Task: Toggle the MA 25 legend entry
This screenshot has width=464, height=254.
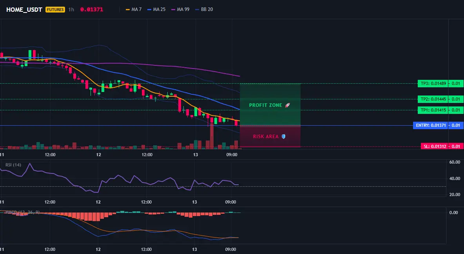Action: [x=156, y=9]
